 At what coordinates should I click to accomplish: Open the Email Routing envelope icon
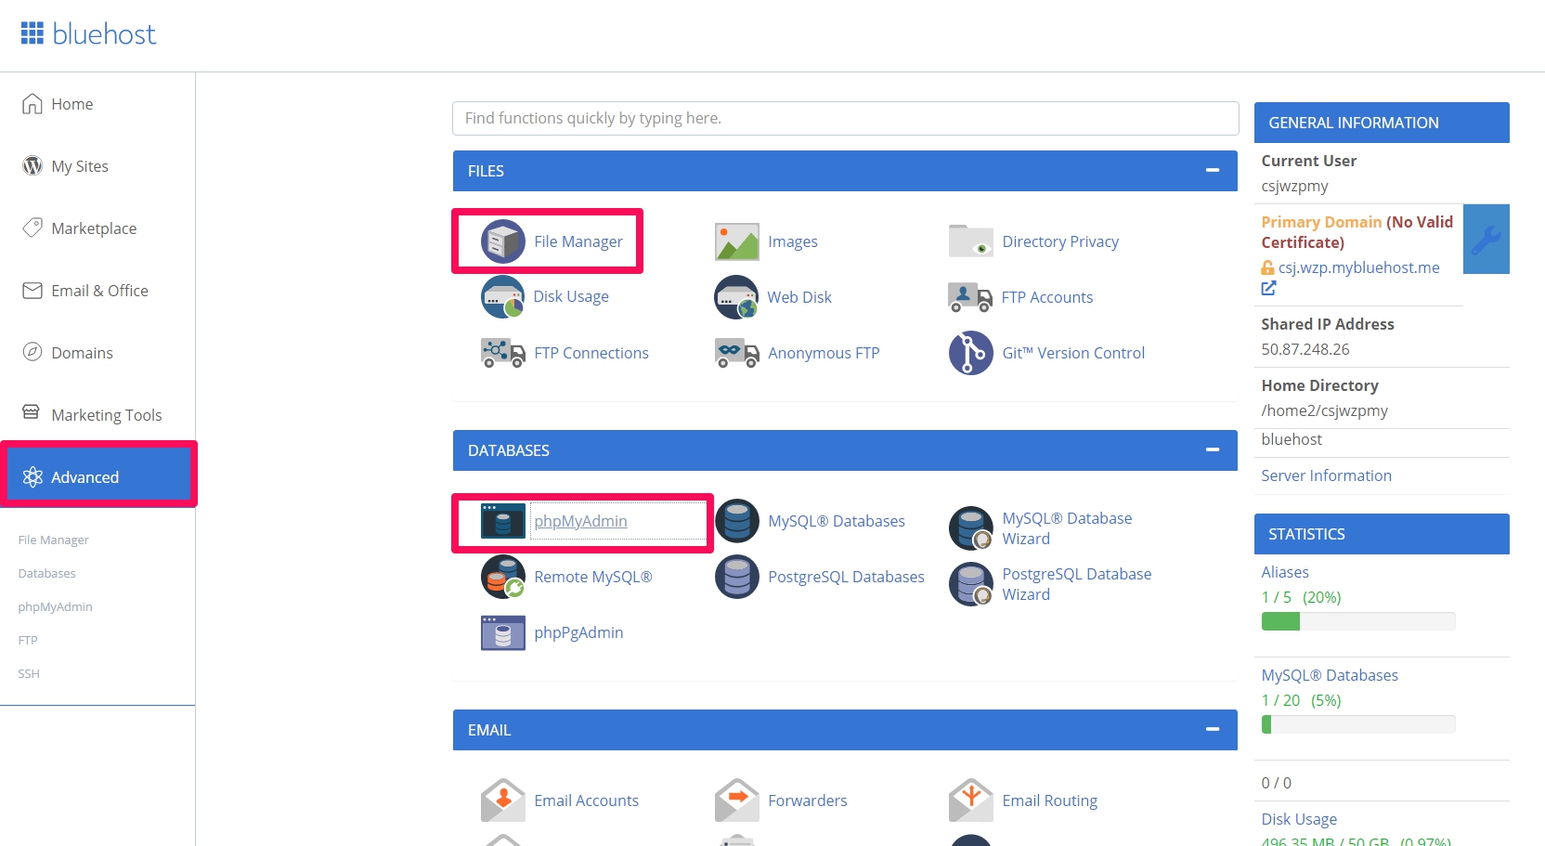point(971,800)
